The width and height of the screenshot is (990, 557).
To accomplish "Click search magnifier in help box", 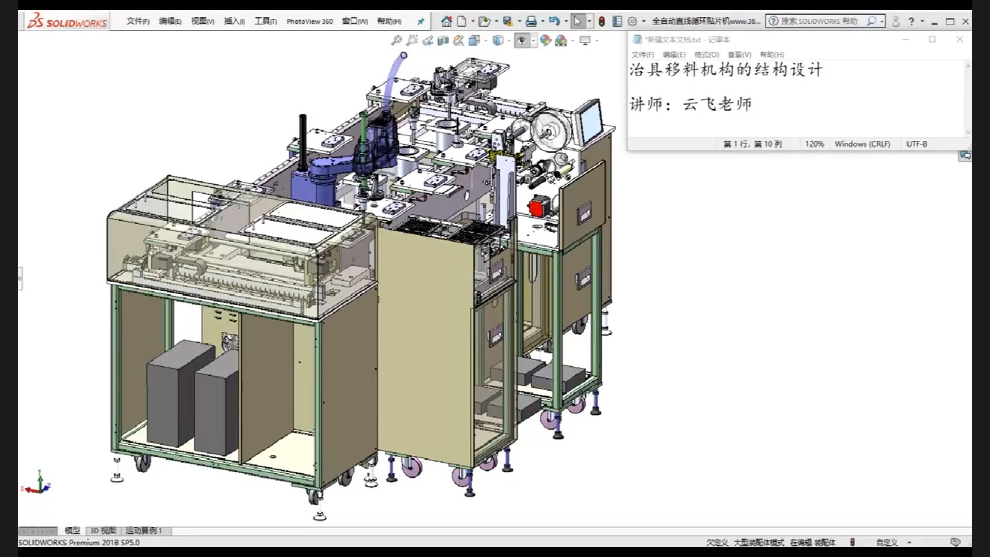I will click(871, 21).
